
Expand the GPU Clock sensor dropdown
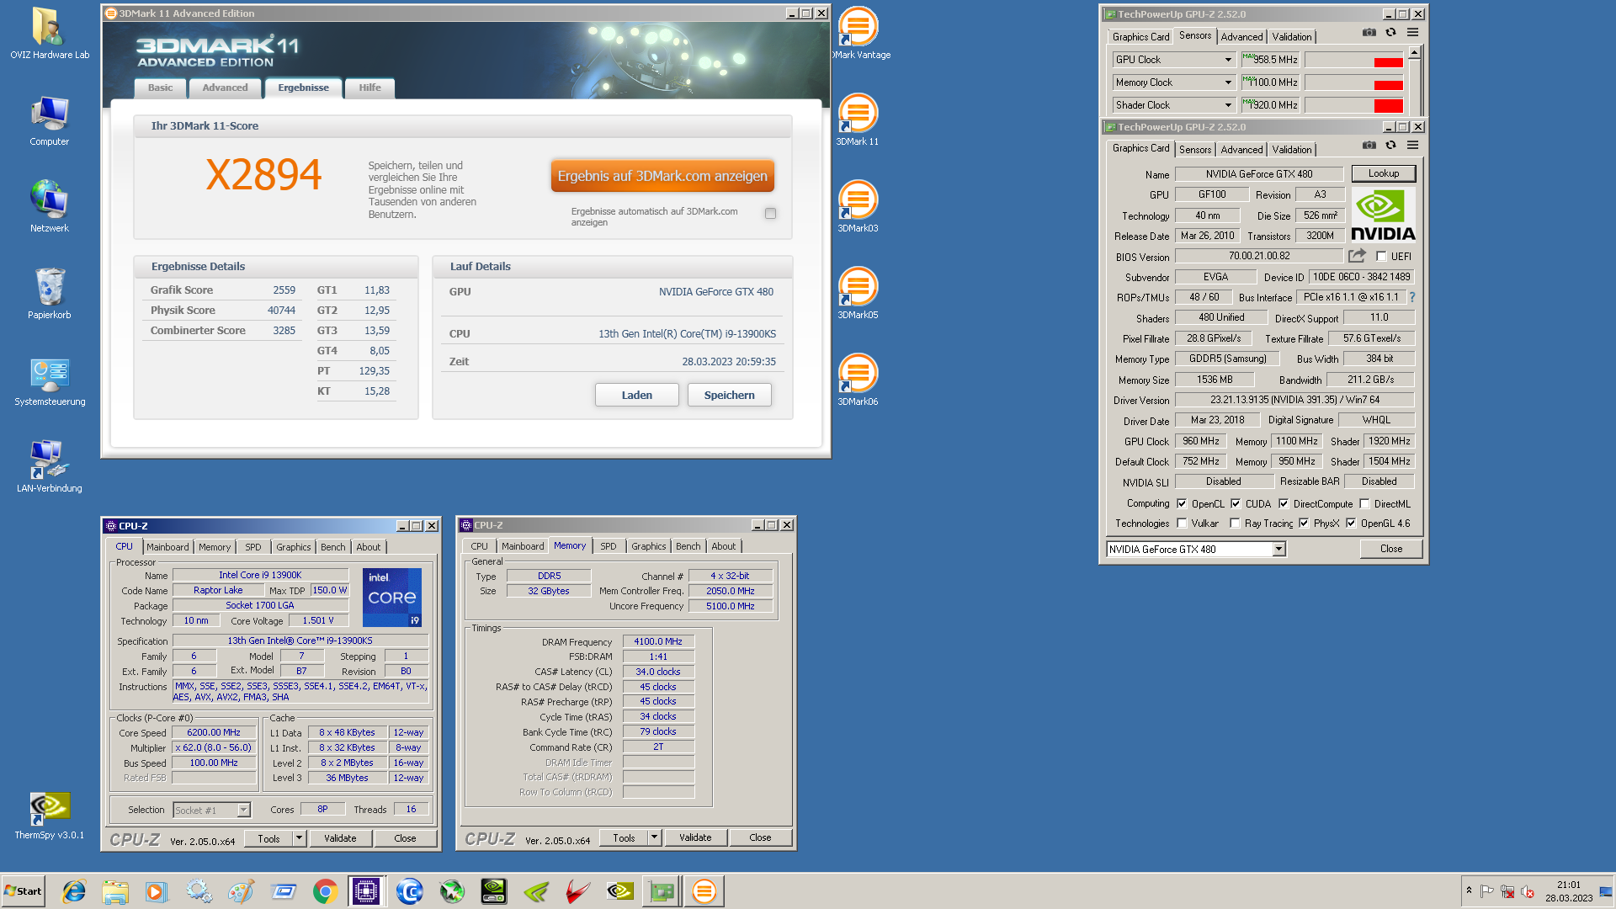1228,60
